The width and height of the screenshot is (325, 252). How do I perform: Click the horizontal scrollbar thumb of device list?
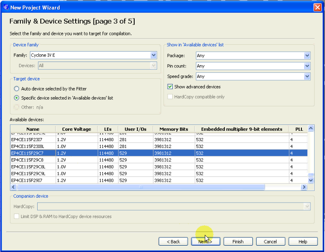point(141,187)
